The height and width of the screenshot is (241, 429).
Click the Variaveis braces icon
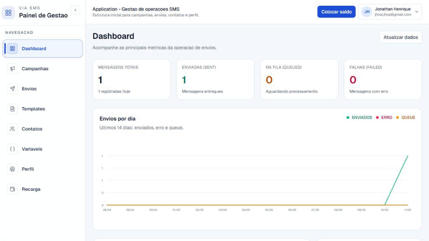pos(12,149)
